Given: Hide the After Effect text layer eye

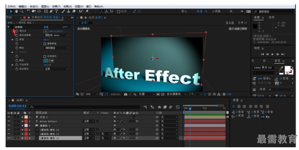Looking at the screenshot, I should (9, 121).
